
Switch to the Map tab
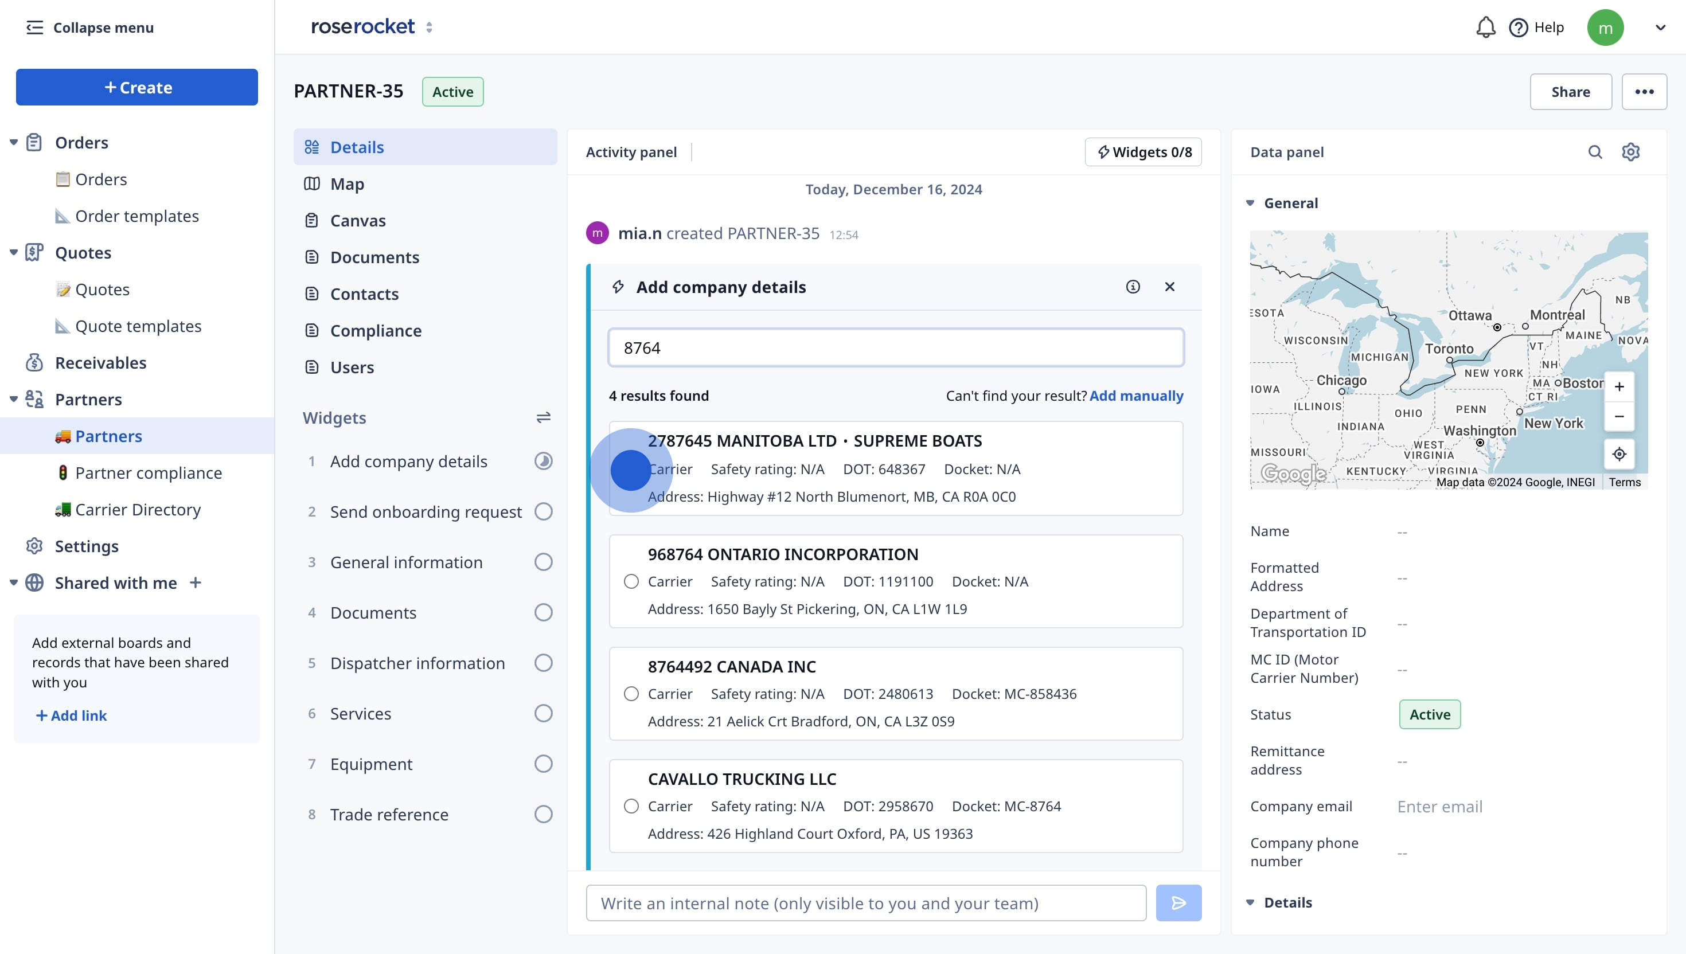click(426, 183)
